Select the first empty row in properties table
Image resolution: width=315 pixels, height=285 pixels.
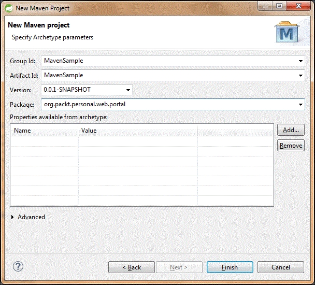140,141
